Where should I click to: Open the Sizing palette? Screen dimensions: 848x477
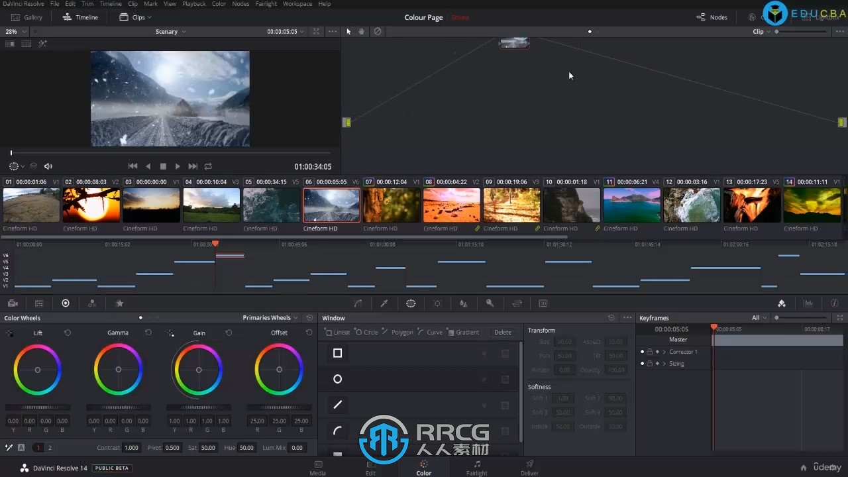tap(517, 303)
